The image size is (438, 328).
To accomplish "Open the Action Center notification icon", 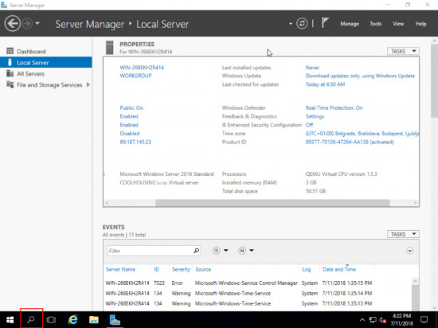I will (x=424, y=319).
